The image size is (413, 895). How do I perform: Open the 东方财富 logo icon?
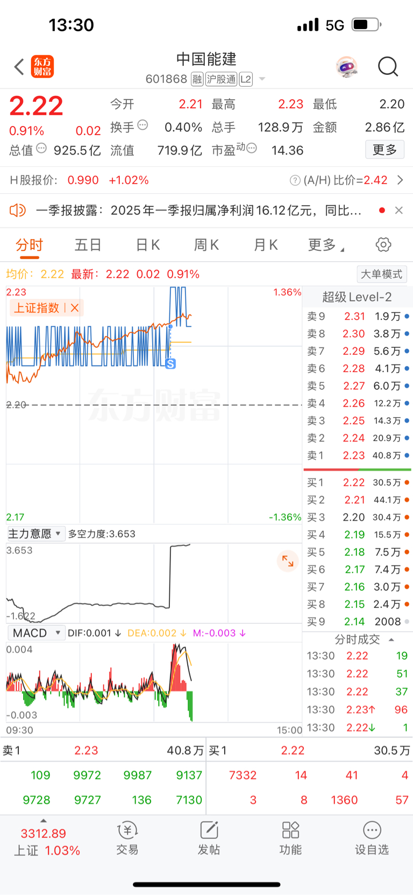(42, 67)
